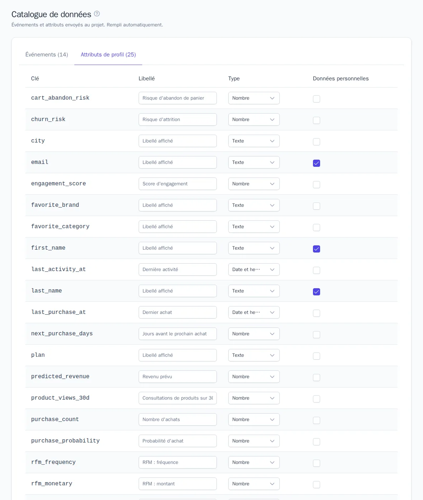Click the purchase_probability key
The image size is (423, 500).
coord(65,441)
